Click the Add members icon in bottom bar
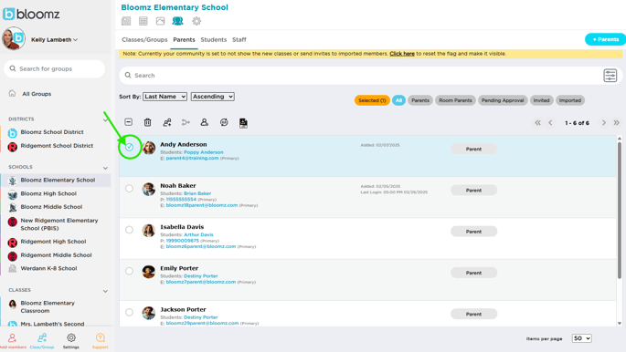The height and width of the screenshot is (352, 626). pyautogui.click(x=13, y=338)
